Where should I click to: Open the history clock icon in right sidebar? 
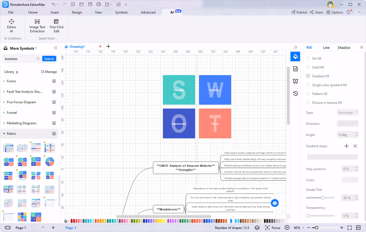[x=295, y=93]
